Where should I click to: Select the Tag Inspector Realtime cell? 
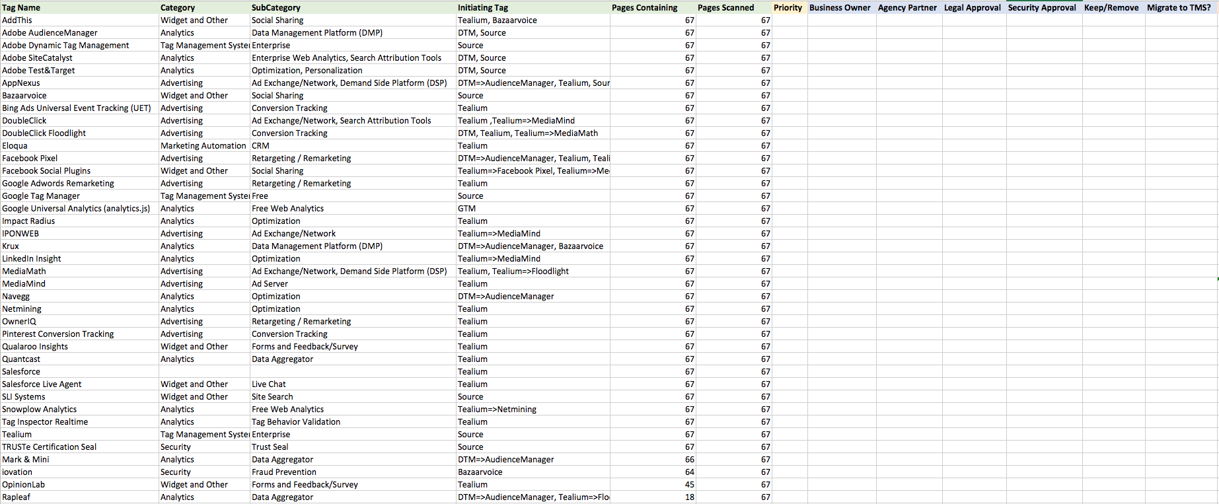coord(79,421)
